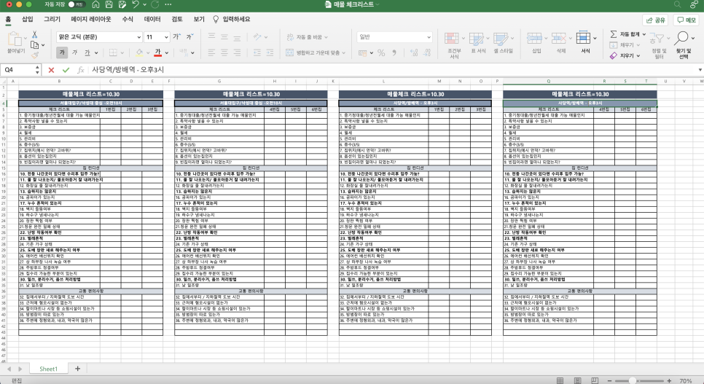Open 찾기 및 선택 magnifier

[x=681, y=38]
